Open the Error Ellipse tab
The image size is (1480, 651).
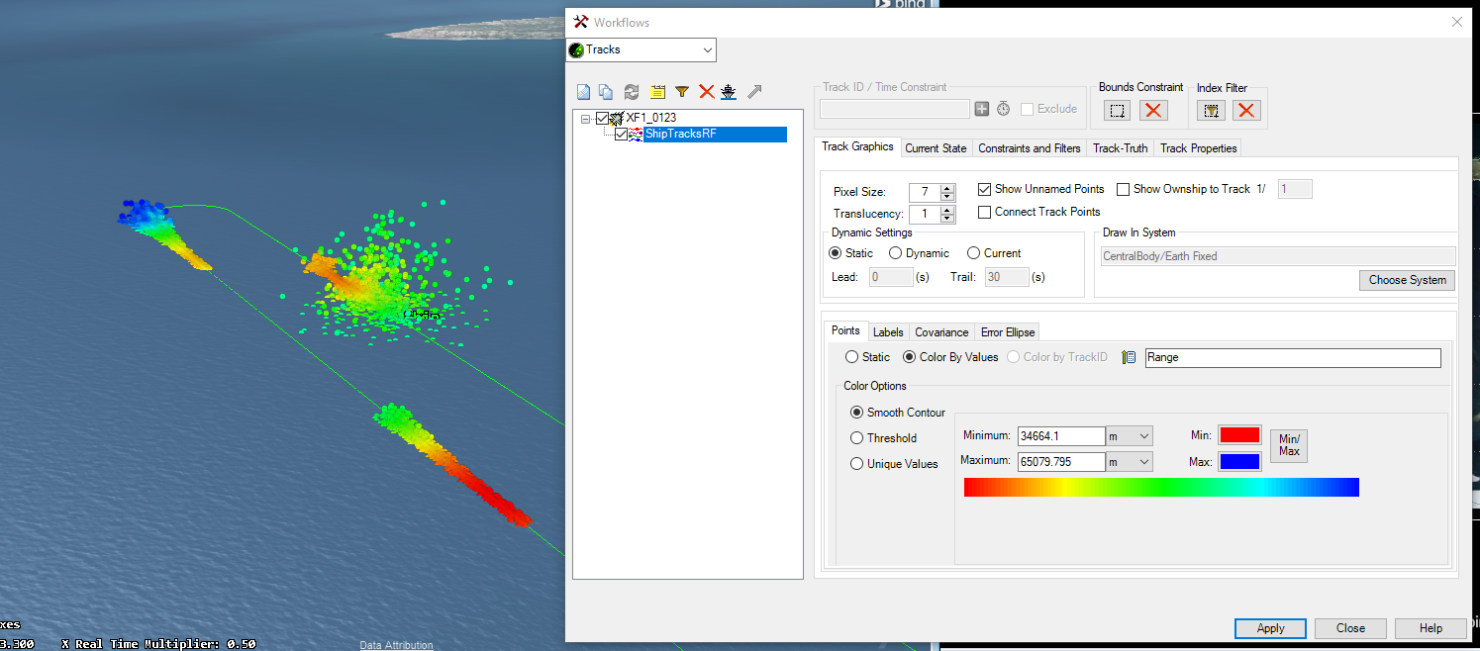tap(1008, 332)
